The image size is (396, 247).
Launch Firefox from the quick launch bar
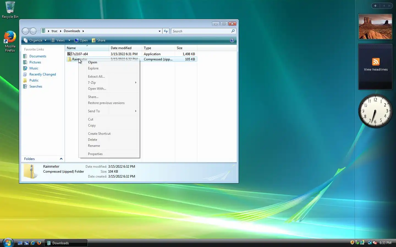pyautogui.click(x=39, y=243)
